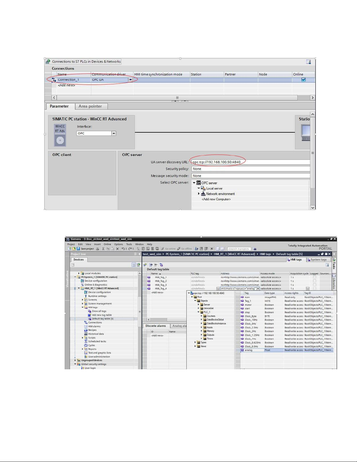The height and width of the screenshot is (462, 357).
Task: Switch to the Area pointer tab
Action: click(x=90, y=106)
